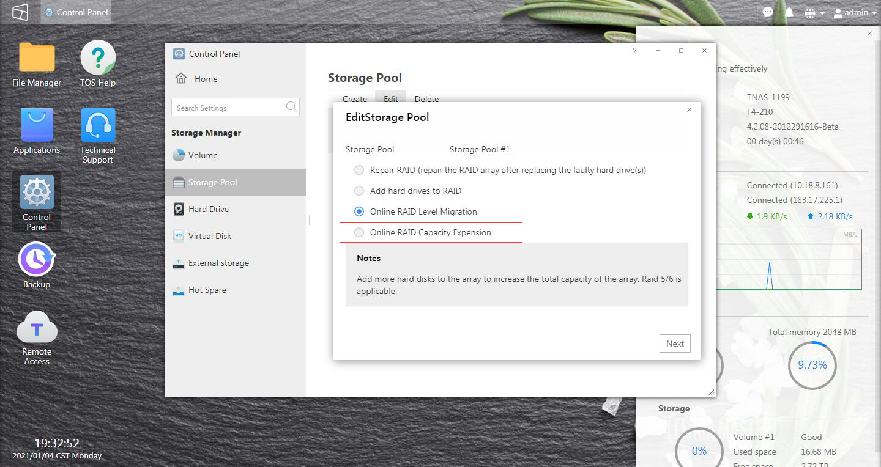Click the Storage Pool #1 value
The image size is (881, 467).
480,149
